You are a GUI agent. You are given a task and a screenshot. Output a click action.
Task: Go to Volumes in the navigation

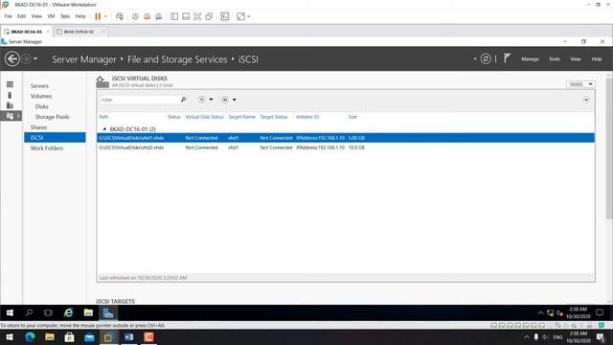tap(41, 96)
